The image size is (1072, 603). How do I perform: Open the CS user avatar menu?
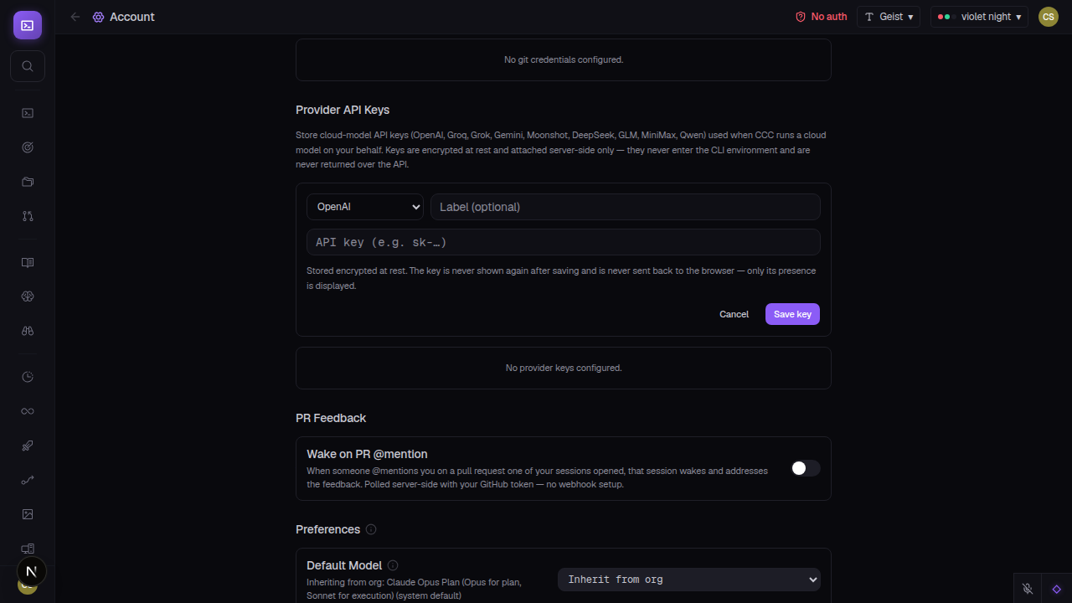1049,17
